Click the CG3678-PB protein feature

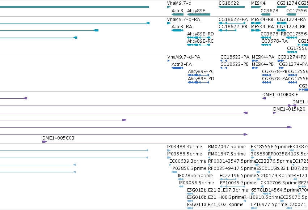coord(266,75)
